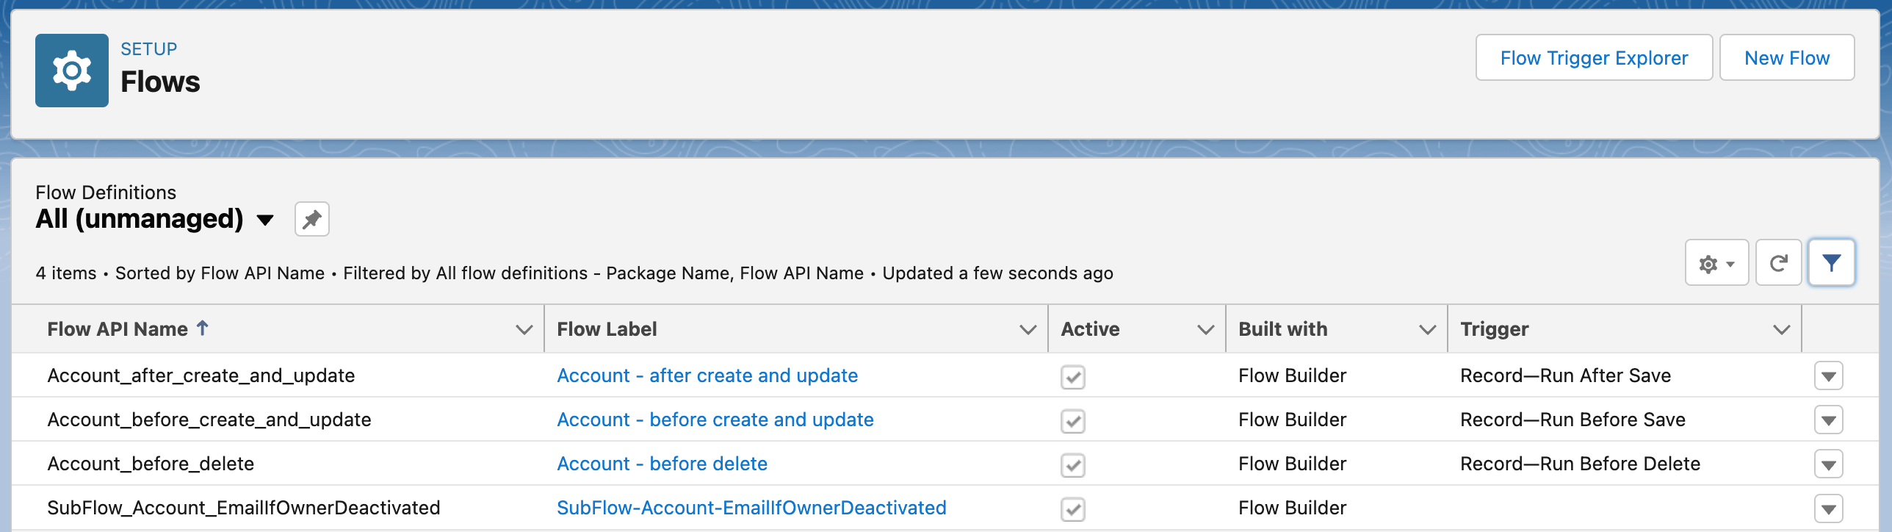
Task: Select Account_after_create_and_update API name cell
Action: click(201, 375)
